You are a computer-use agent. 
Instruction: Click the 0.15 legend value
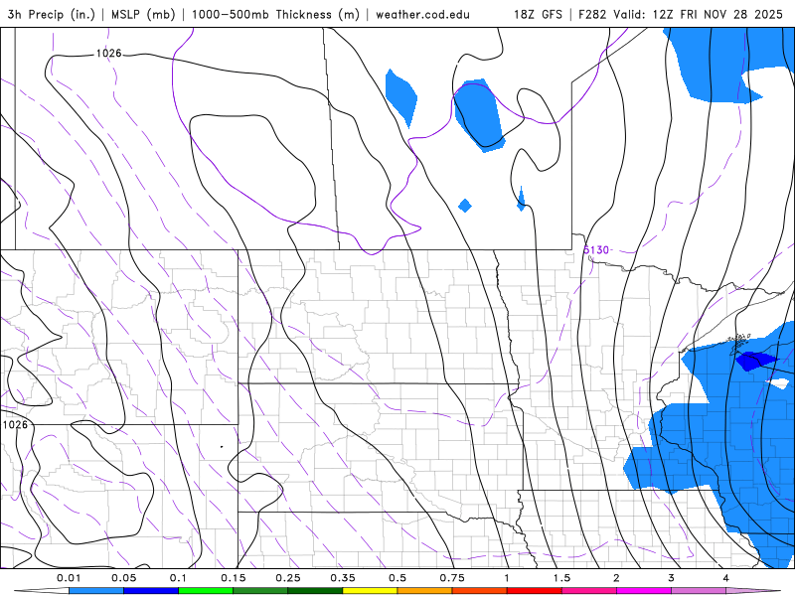pos(234,578)
